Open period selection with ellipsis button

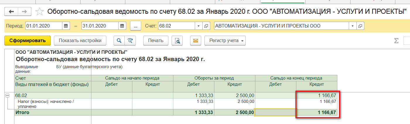click(x=136, y=26)
